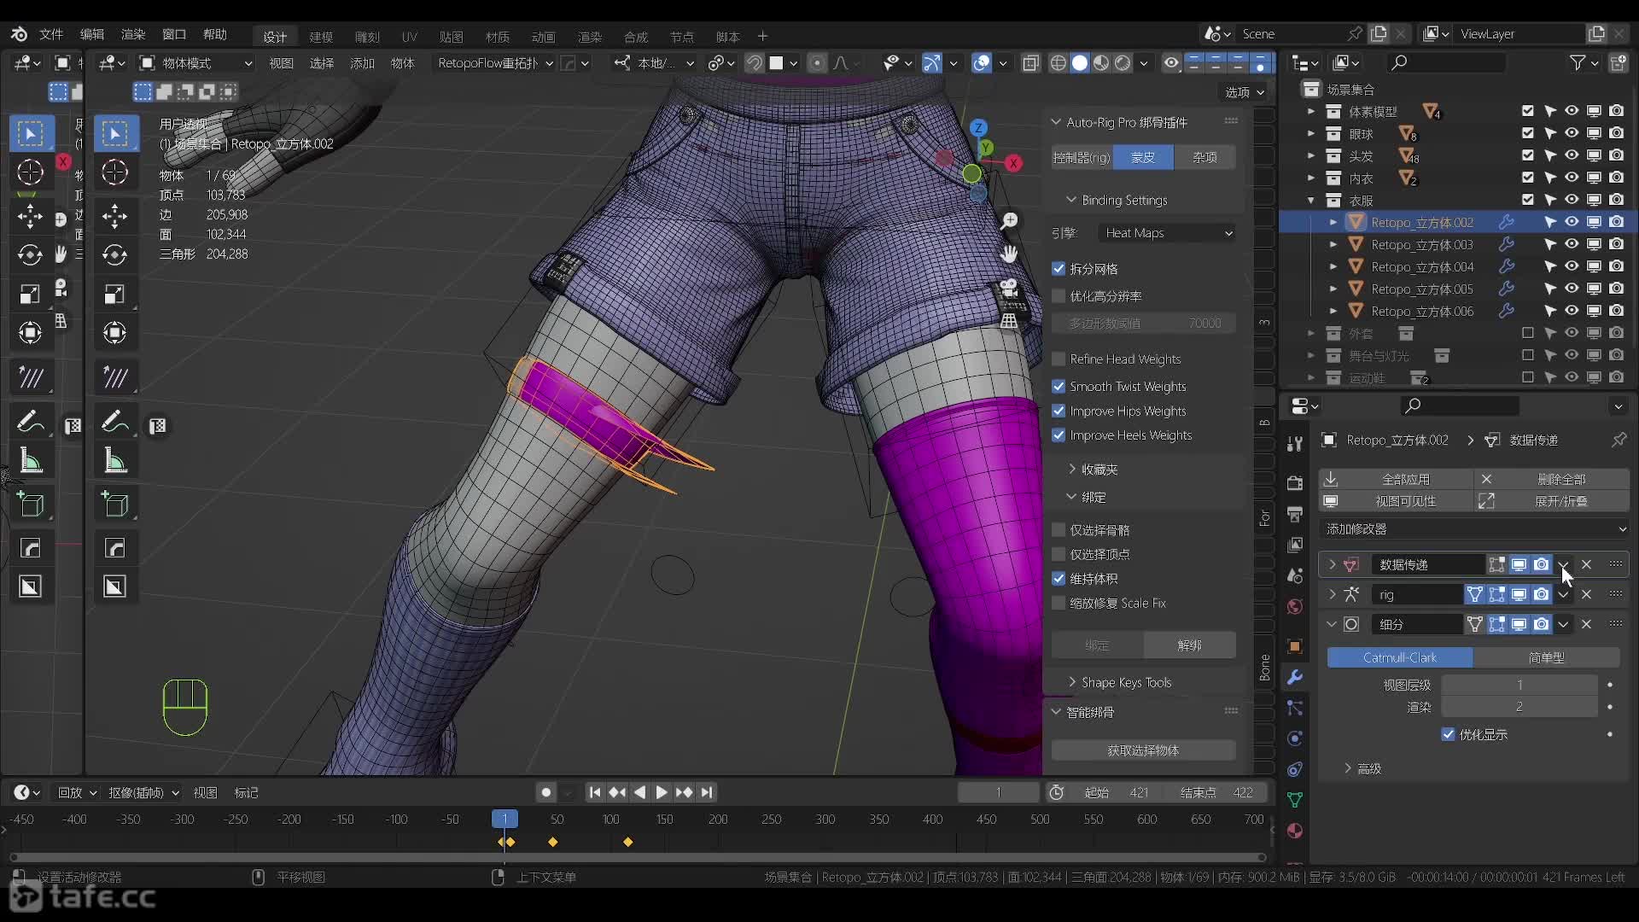The width and height of the screenshot is (1639, 922).
Task: Toggle the 维持体积 checkbox
Action: coord(1059,579)
